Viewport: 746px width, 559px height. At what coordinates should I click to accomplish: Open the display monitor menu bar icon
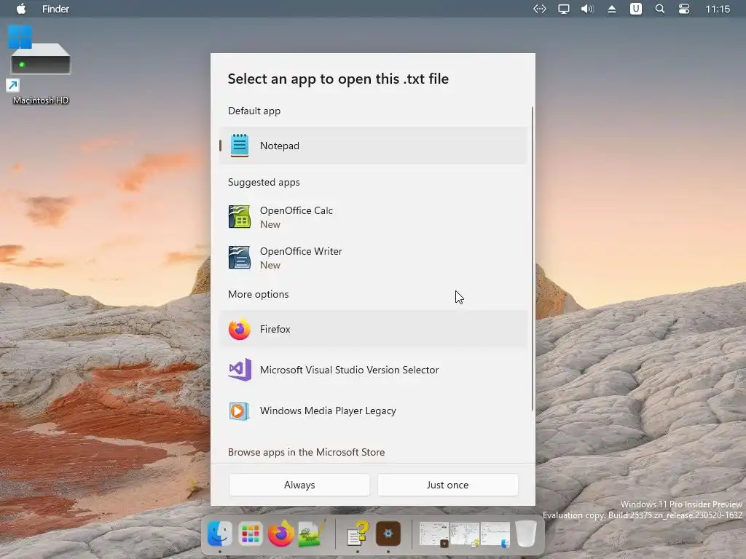tap(564, 9)
